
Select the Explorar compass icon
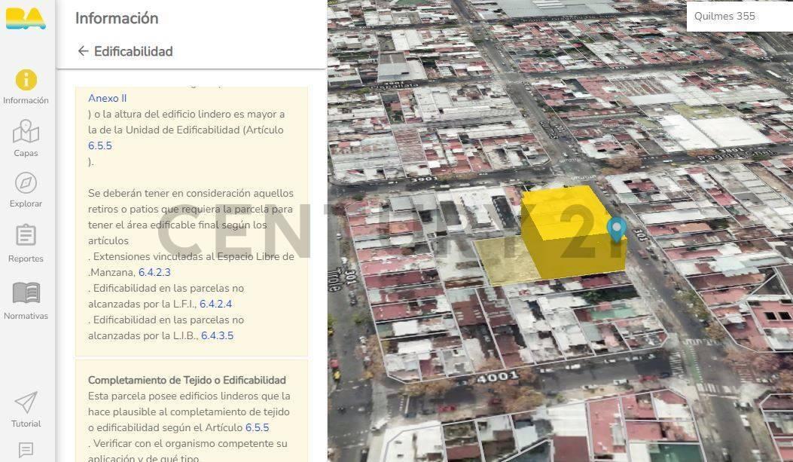click(x=26, y=183)
